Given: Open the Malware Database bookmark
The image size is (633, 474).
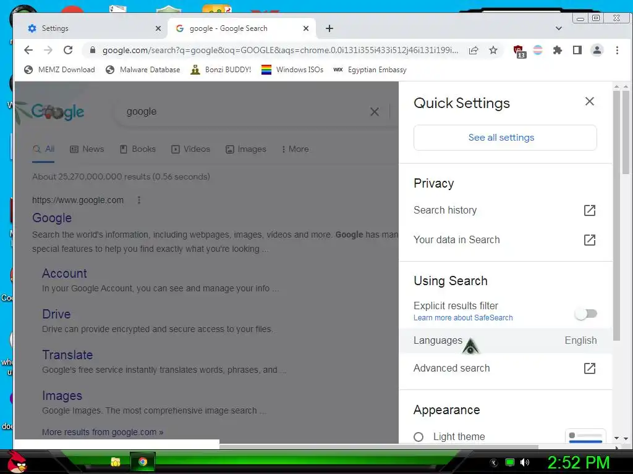Looking at the screenshot, I should 143,70.
